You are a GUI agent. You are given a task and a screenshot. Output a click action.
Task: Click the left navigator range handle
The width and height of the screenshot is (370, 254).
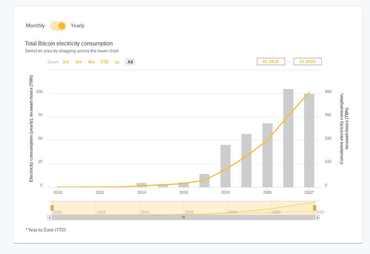[52, 208]
